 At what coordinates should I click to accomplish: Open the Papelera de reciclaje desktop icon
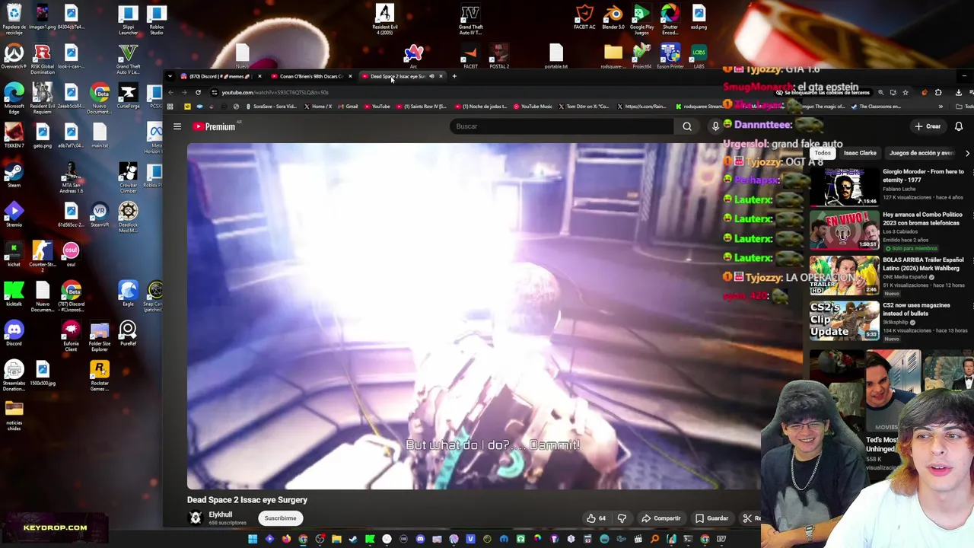14,20
